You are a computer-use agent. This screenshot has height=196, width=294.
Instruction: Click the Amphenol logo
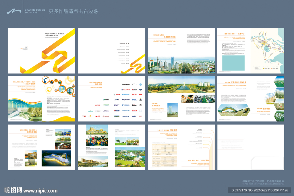tap(126, 100)
